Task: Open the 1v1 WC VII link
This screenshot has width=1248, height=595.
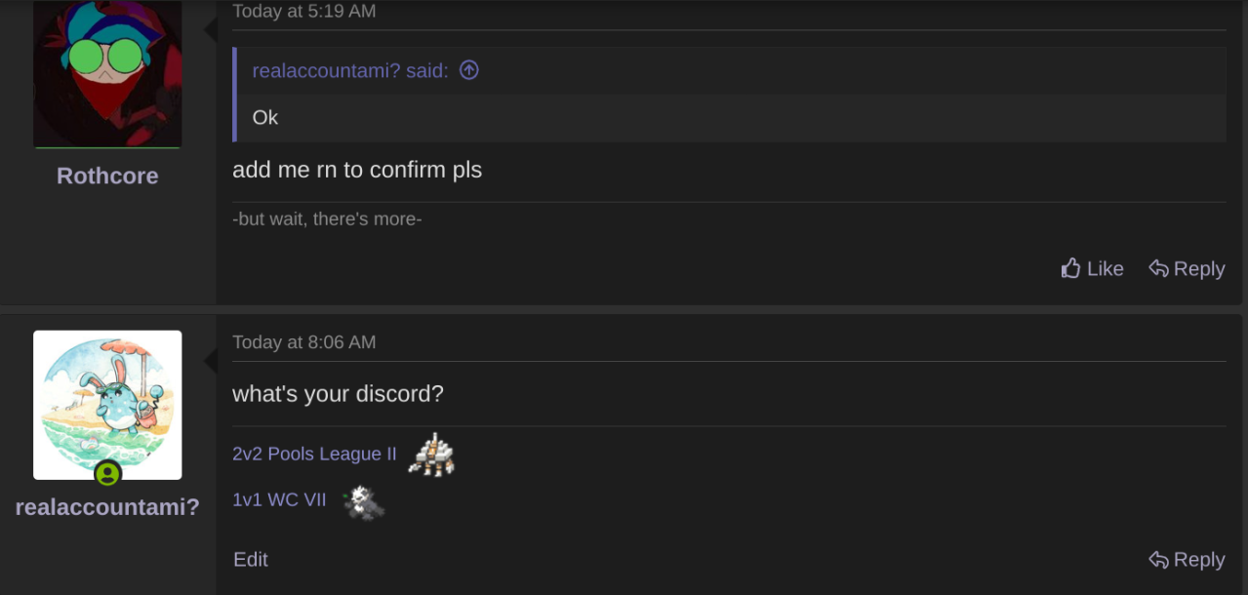Action: (279, 499)
